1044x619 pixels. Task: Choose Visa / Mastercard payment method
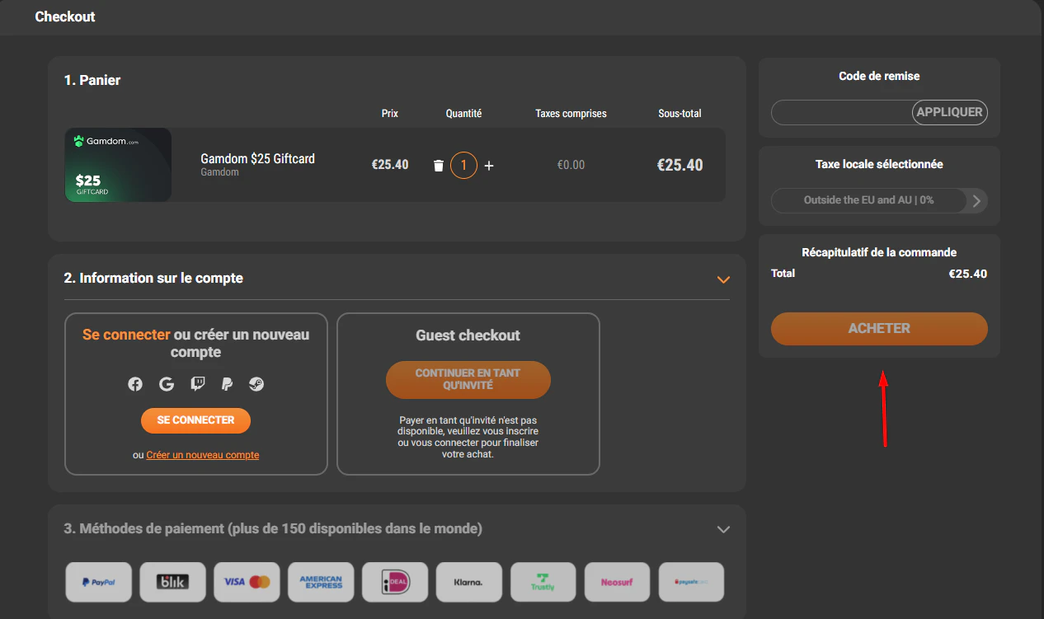[x=247, y=582]
